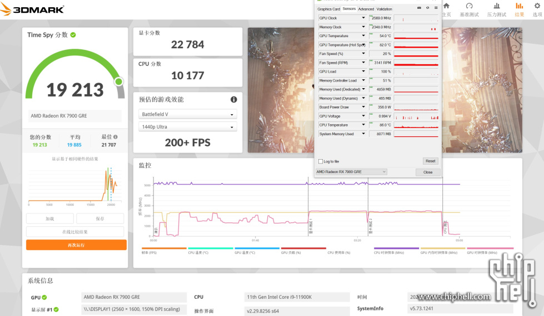
Task: Click the knob on the Time Spy score gauge
Action: coord(119,81)
